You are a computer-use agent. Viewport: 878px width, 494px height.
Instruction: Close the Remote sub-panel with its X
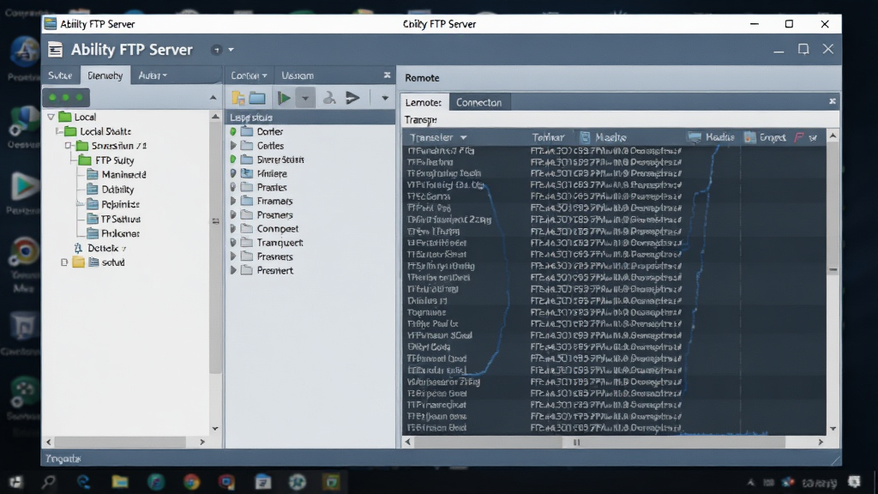pos(832,101)
